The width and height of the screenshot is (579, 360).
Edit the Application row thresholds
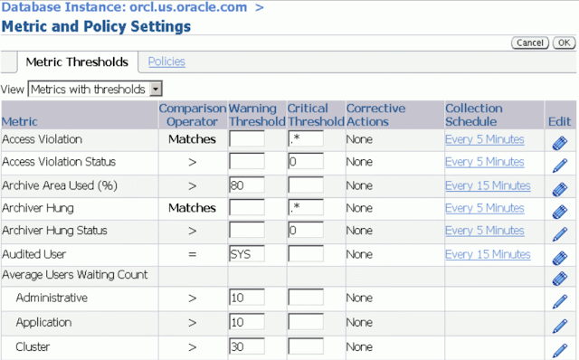point(560,326)
